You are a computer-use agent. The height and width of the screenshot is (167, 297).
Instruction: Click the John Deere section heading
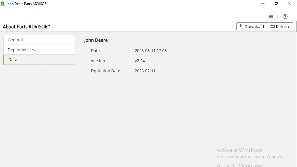tap(96, 40)
